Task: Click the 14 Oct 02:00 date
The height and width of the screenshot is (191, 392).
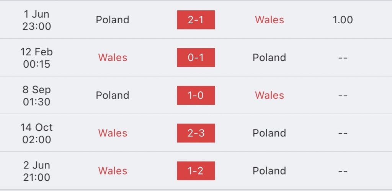Action: [37, 133]
